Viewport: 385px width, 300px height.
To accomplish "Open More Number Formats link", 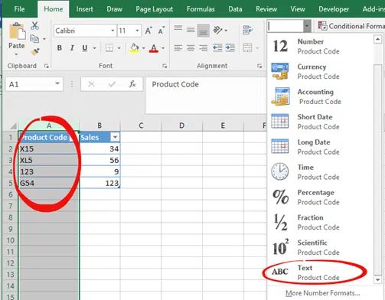I will pyautogui.click(x=322, y=293).
